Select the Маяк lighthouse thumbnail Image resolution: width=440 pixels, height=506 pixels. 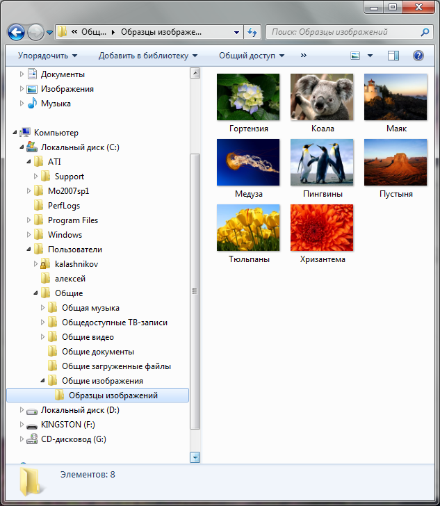pyautogui.click(x=396, y=97)
